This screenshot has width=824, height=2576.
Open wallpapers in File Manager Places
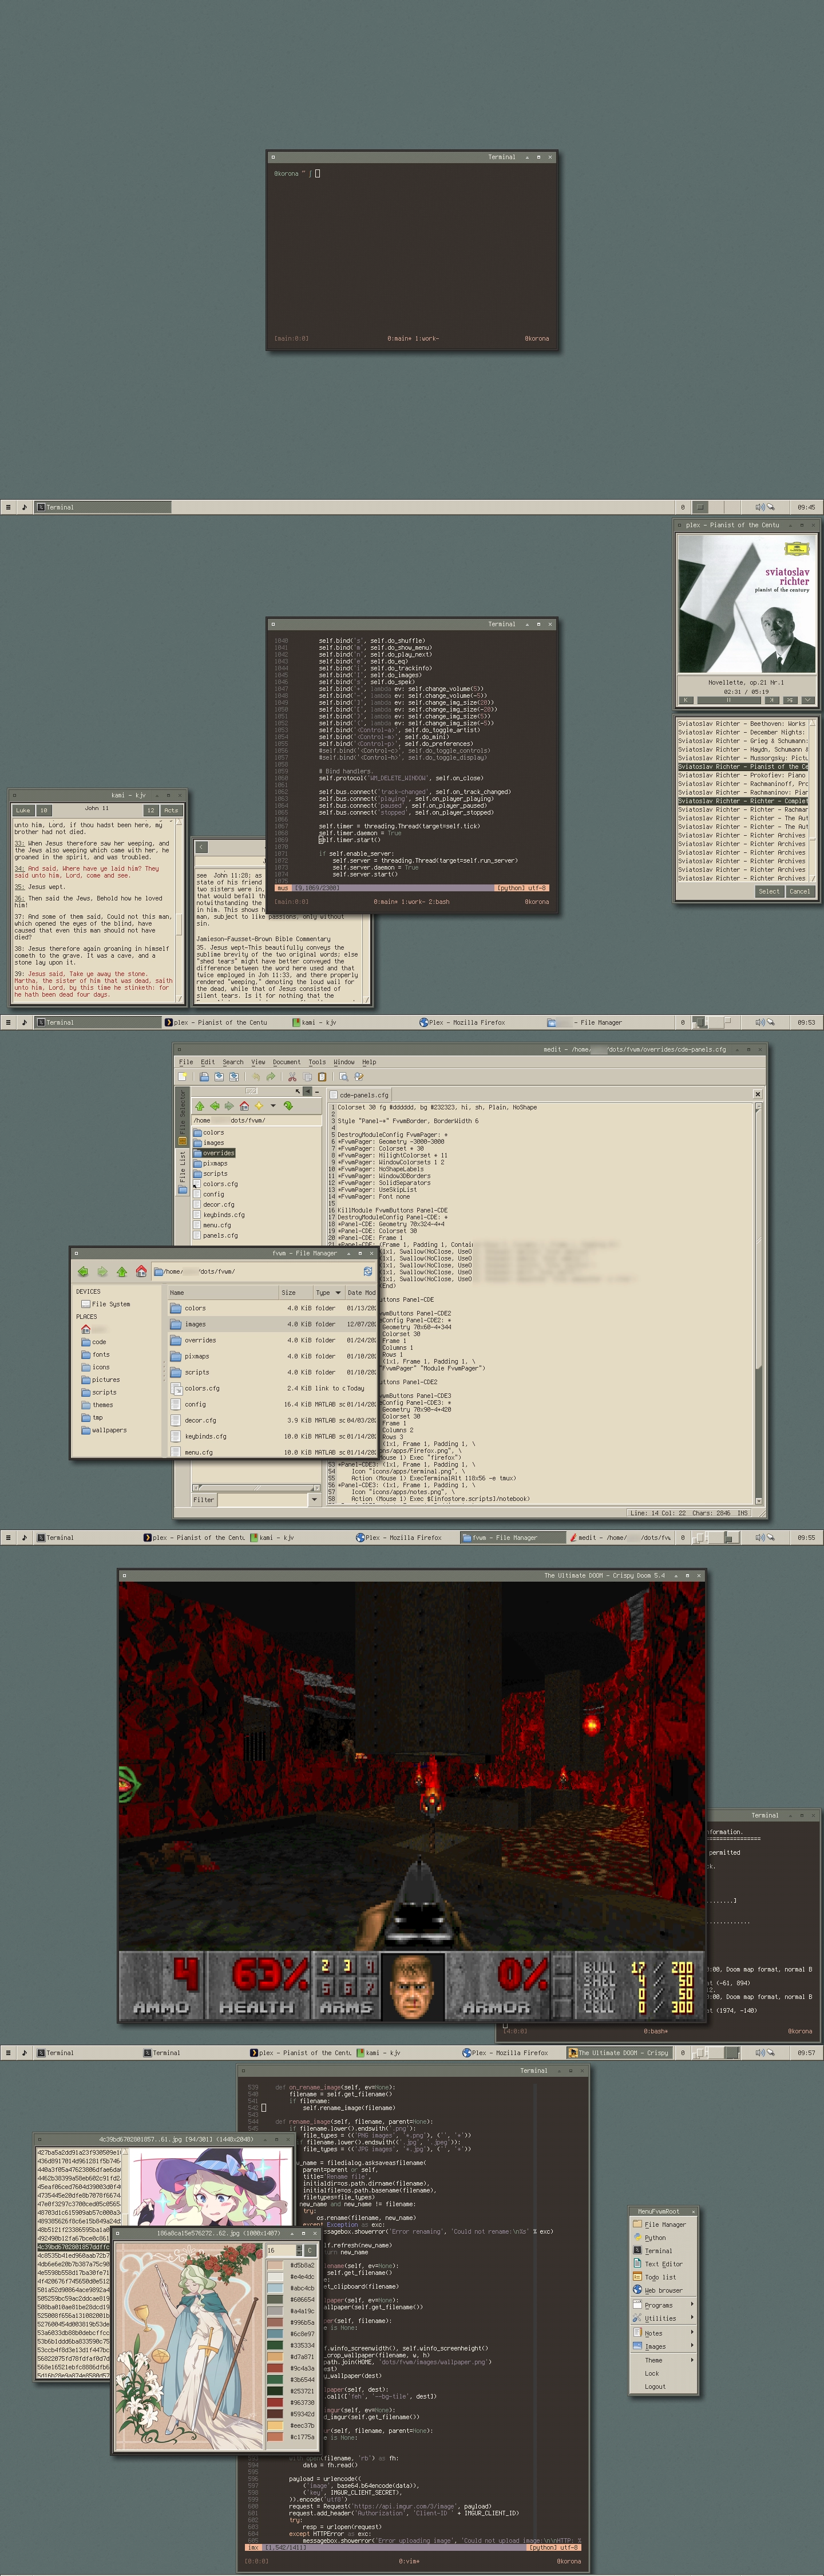point(109,1430)
